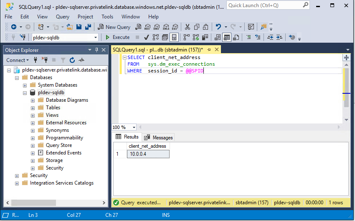Open the 100 % zoom dropdown
This screenshot has width=355, height=221.
pos(134,127)
